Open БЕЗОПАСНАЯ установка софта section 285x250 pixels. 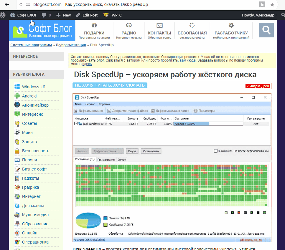pos(192,31)
